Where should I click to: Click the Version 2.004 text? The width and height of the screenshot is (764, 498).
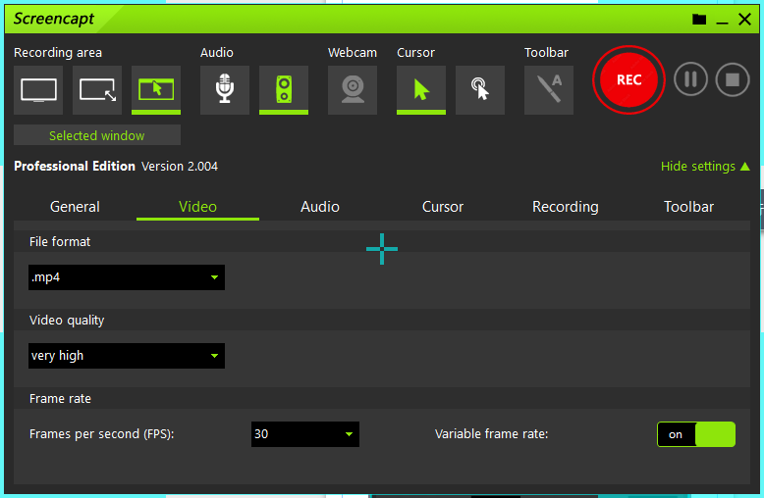(180, 167)
